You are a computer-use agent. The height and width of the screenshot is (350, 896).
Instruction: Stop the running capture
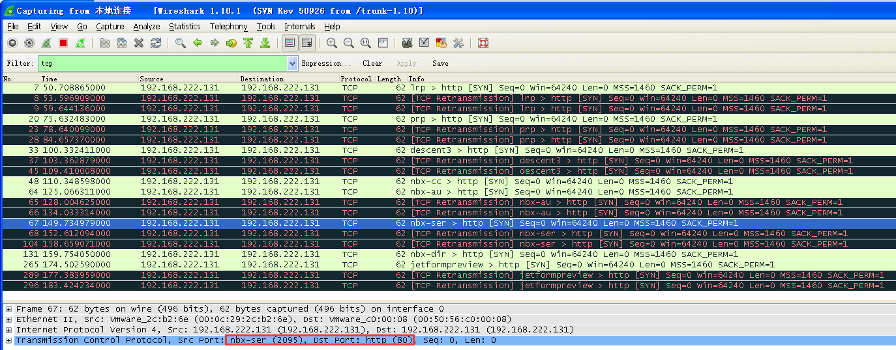click(x=63, y=43)
